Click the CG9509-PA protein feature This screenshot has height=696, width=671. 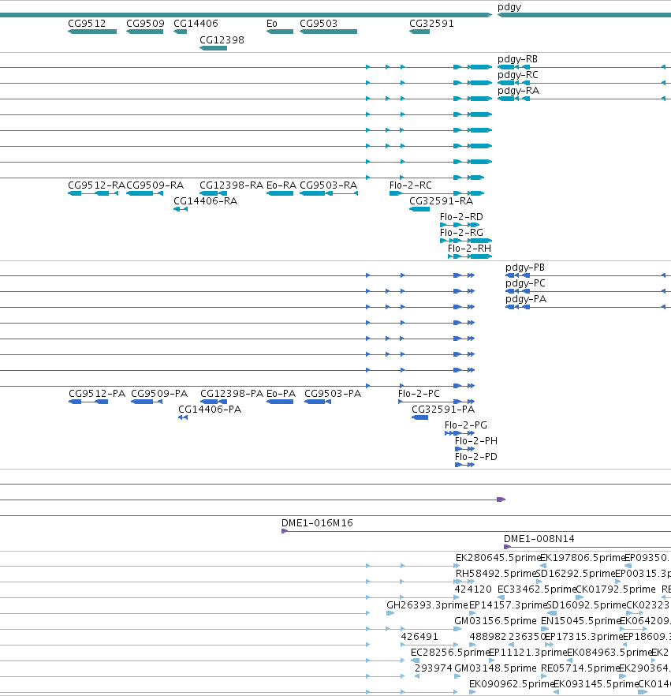147,402
